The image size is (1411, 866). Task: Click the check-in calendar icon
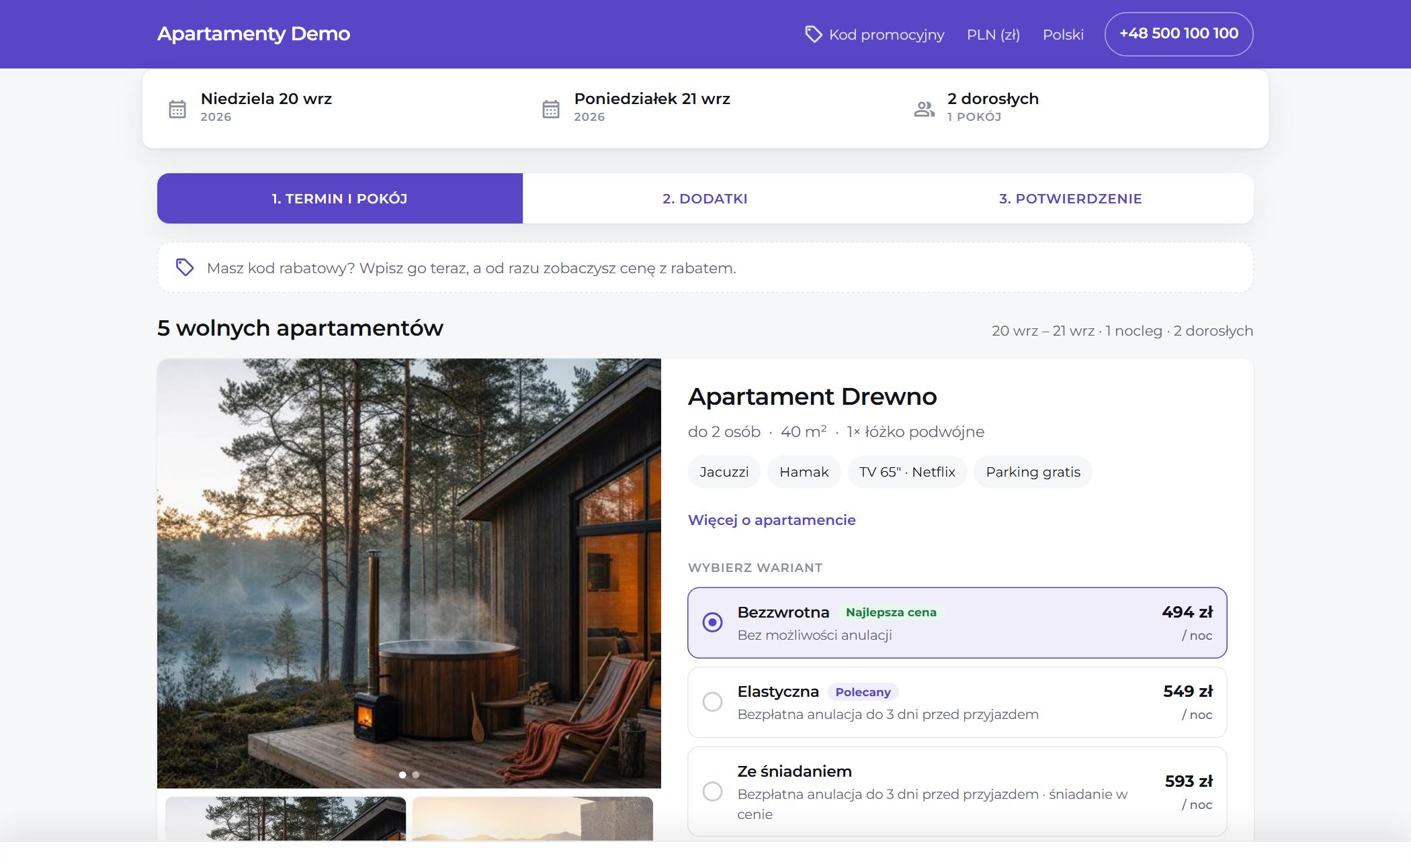tap(177, 109)
